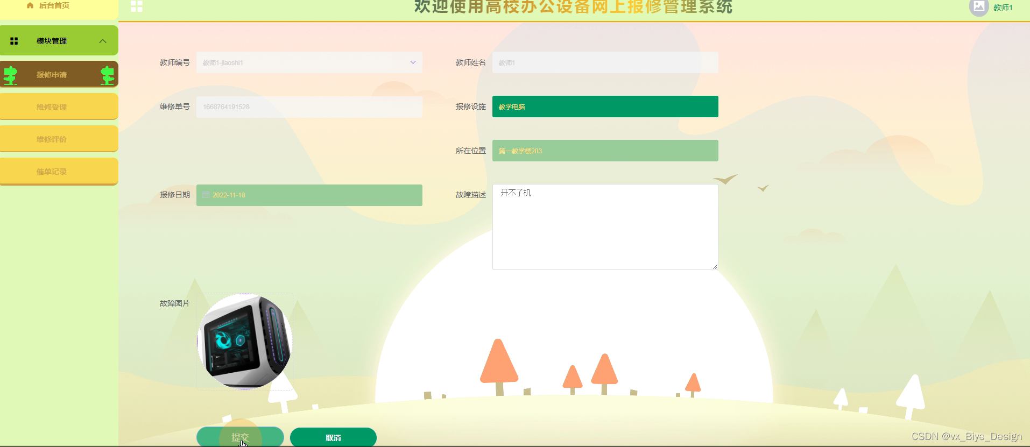The height and width of the screenshot is (447, 1030).
Task: Toggle the sidebar grid icon in header
Action: point(137,6)
